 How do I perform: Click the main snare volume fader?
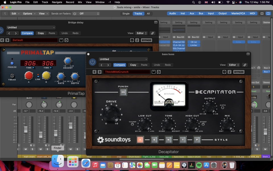tap(26, 130)
